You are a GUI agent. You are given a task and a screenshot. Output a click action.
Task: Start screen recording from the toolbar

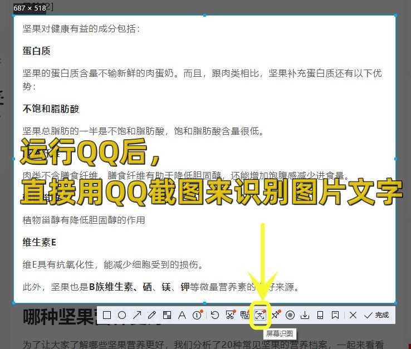(x=290, y=315)
